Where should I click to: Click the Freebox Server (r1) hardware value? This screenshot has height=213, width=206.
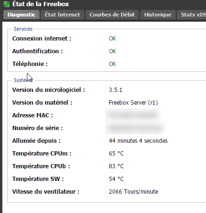pyautogui.click(x=133, y=103)
